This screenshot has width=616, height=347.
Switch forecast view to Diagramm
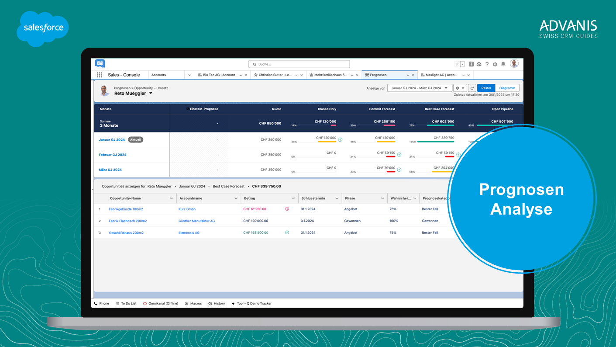pos(507,88)
